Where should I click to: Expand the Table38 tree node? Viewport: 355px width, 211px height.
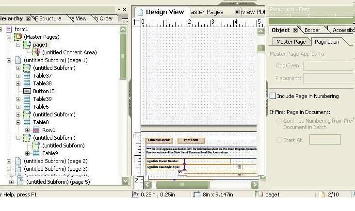pyautogui.click(x=18, y=83)
